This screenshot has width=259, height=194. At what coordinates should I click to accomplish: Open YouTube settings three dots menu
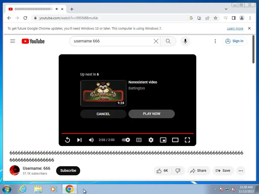[215, 41]
